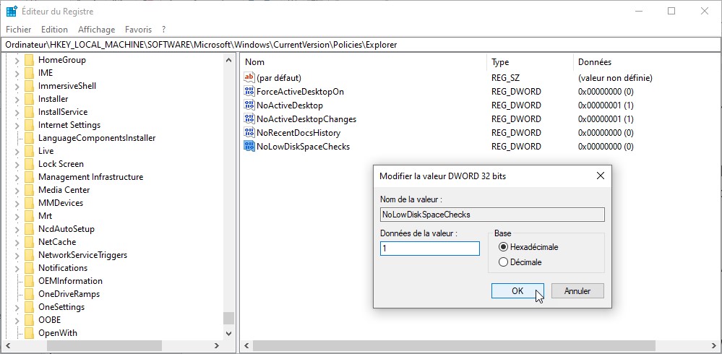
Task: Click the ForceActiveDesktopOn value icon
Action: (249, 92)
